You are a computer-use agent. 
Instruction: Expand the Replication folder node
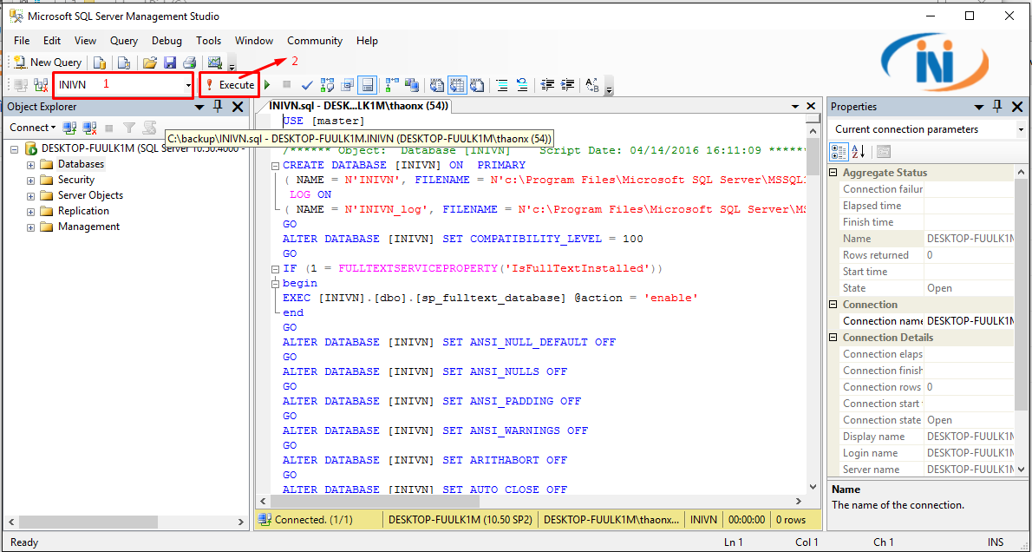tap(30, 212)
